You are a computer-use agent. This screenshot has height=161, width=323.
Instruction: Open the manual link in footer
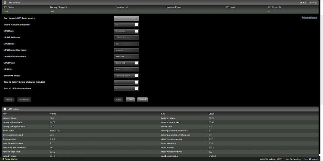pyautogui.click(x=315, y=159)
